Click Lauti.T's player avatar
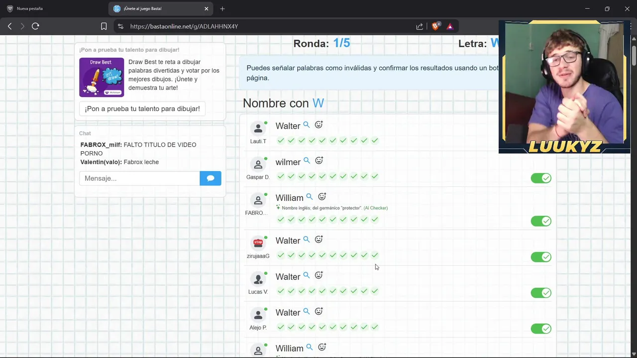637x358 pixels. (x=258, y=129)
